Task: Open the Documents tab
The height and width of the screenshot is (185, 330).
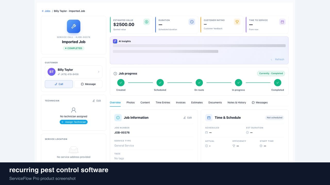Action: (215, 103)
